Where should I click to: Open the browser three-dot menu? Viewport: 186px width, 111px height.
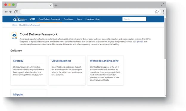pyautogui.click(x=163, y=12)
